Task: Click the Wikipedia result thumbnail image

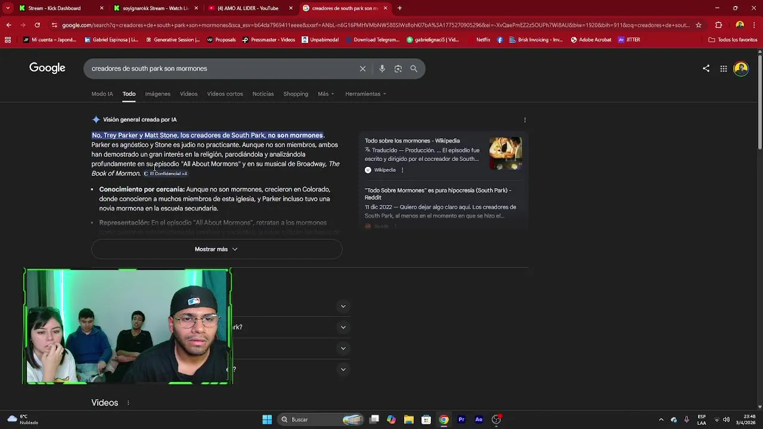Action: [505, 154]
